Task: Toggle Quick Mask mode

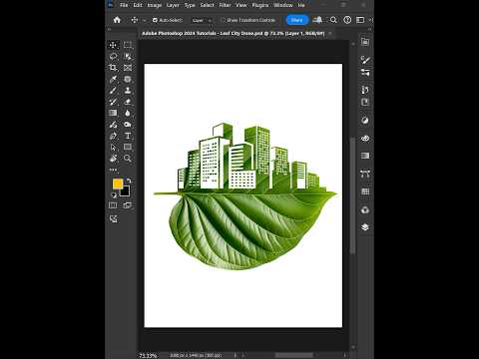Action: point(113,205)
